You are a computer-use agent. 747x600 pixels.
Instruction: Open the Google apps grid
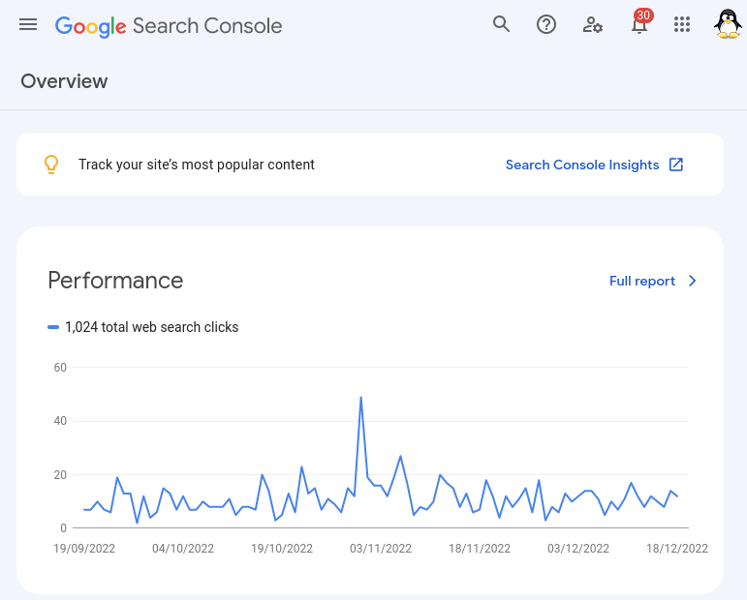click(x=682, y=24)
